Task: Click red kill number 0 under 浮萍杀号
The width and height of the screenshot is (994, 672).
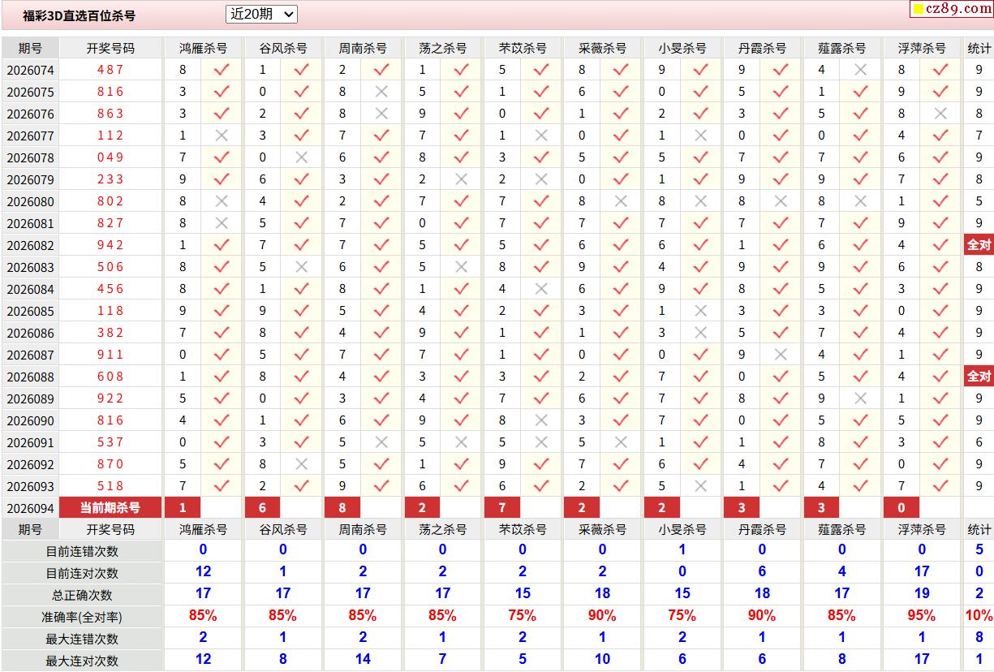Action: pos(901,508)
